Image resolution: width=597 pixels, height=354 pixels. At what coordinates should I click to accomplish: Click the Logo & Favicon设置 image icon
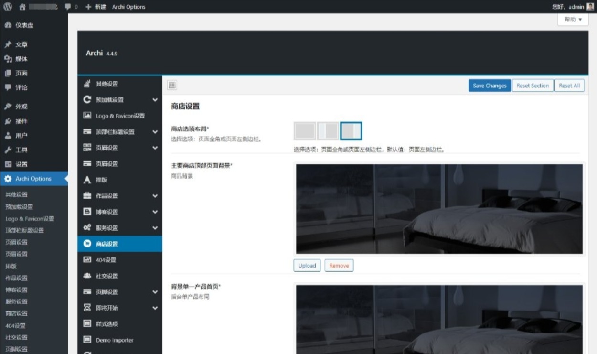click(87, 116)
